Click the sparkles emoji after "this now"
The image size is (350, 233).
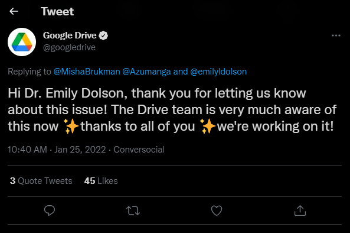(71, 127)
